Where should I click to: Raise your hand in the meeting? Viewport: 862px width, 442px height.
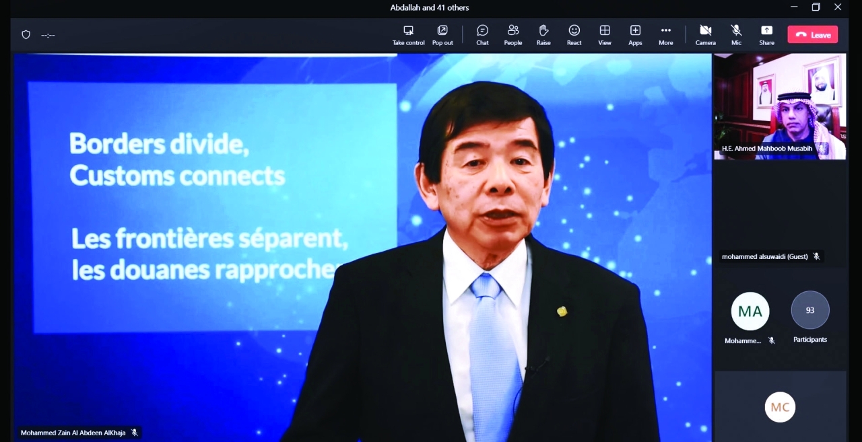(x=543, y=35)
